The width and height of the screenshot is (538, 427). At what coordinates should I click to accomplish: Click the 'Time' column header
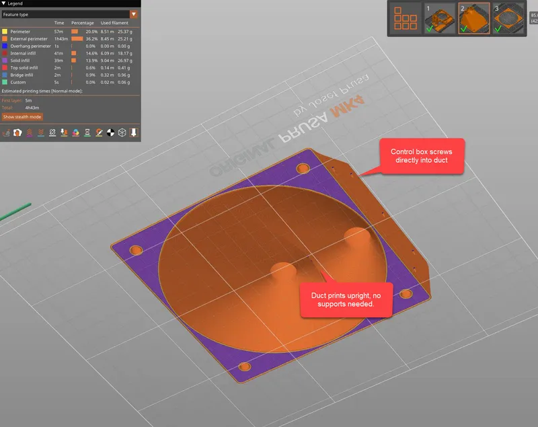59,23
